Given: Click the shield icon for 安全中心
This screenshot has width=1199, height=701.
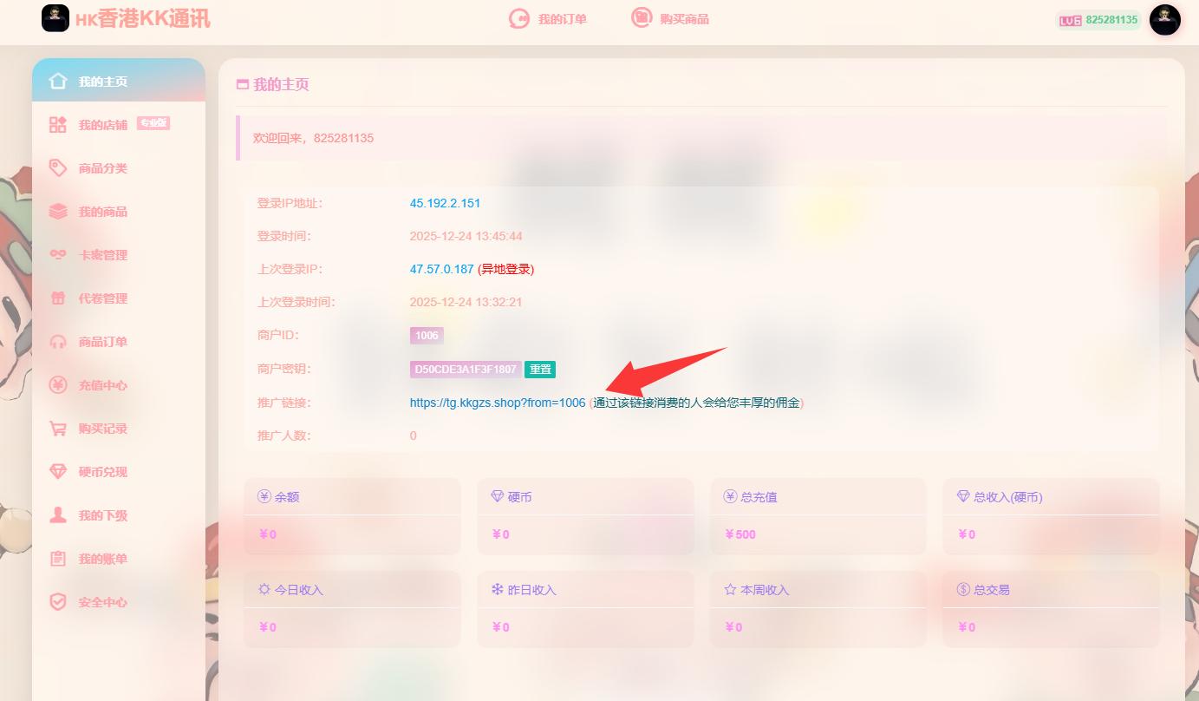Looking at the screenshot, I should [58, 602].
